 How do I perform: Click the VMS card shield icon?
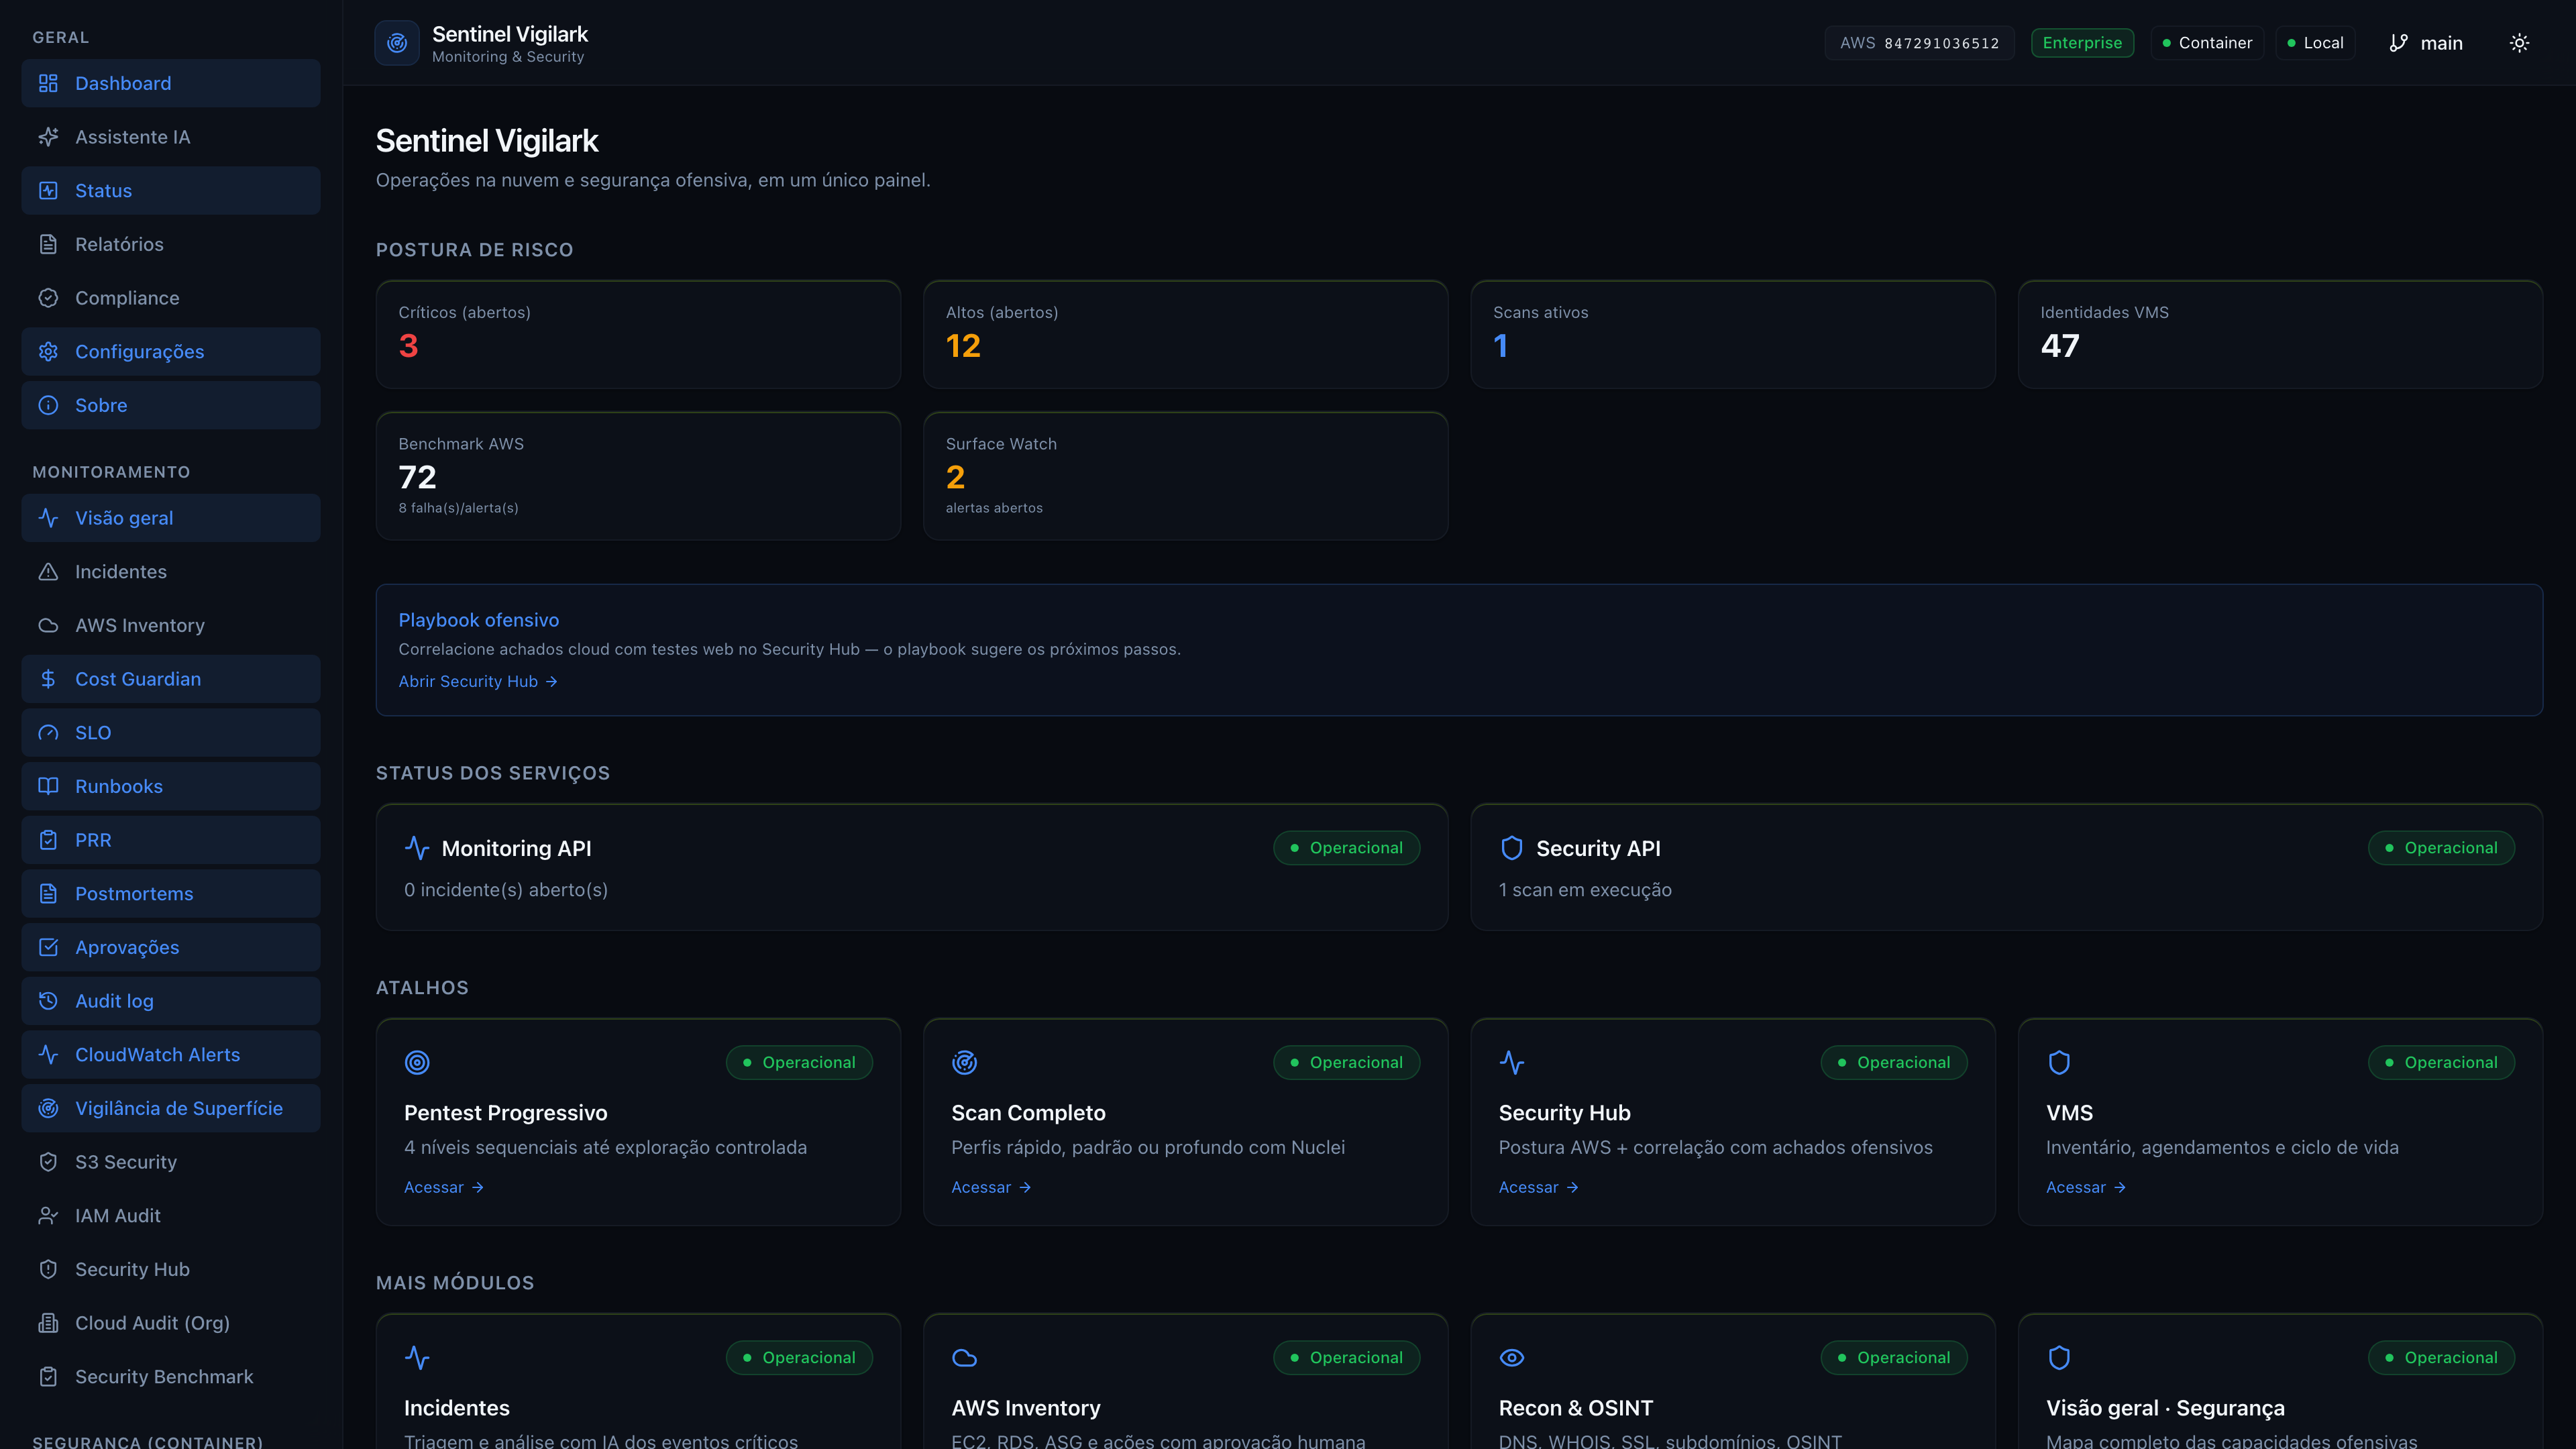click(2059, 1062)
